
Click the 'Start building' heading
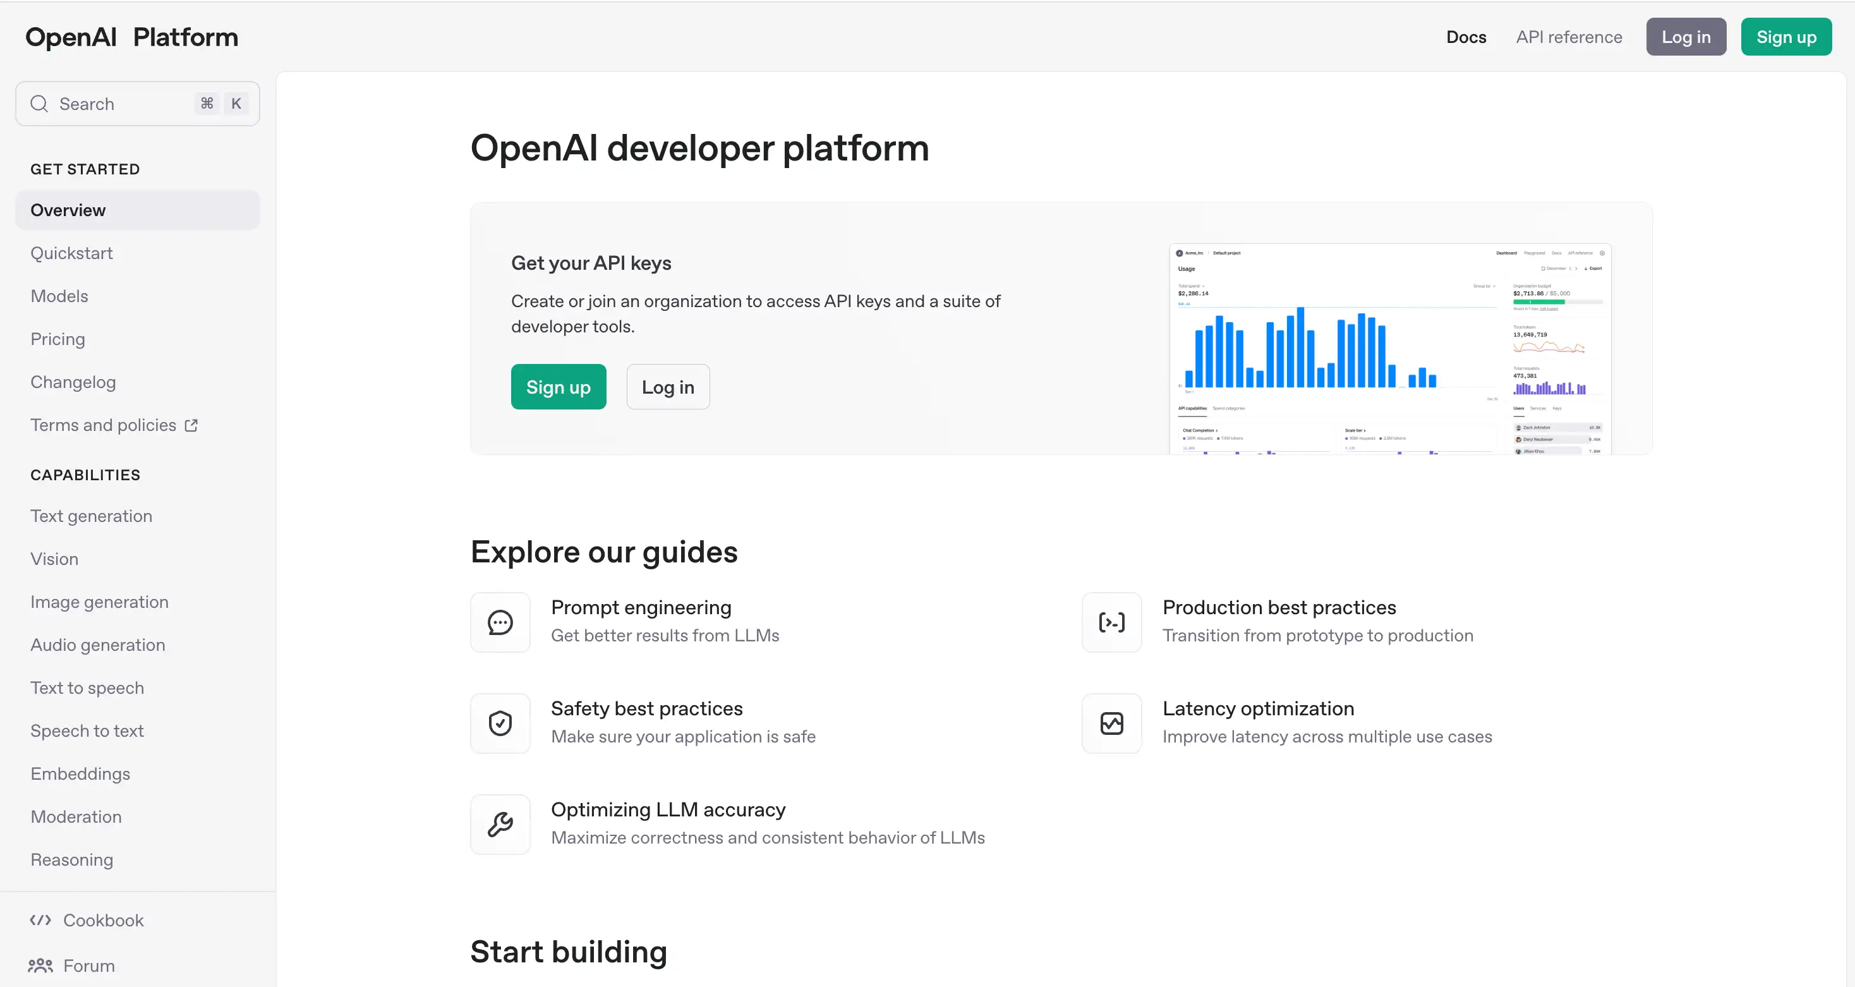coord(568,952)
